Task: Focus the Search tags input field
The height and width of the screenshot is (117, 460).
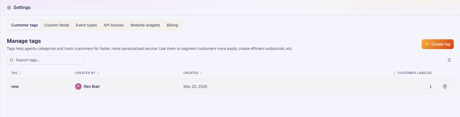Action: click(45, 60)
